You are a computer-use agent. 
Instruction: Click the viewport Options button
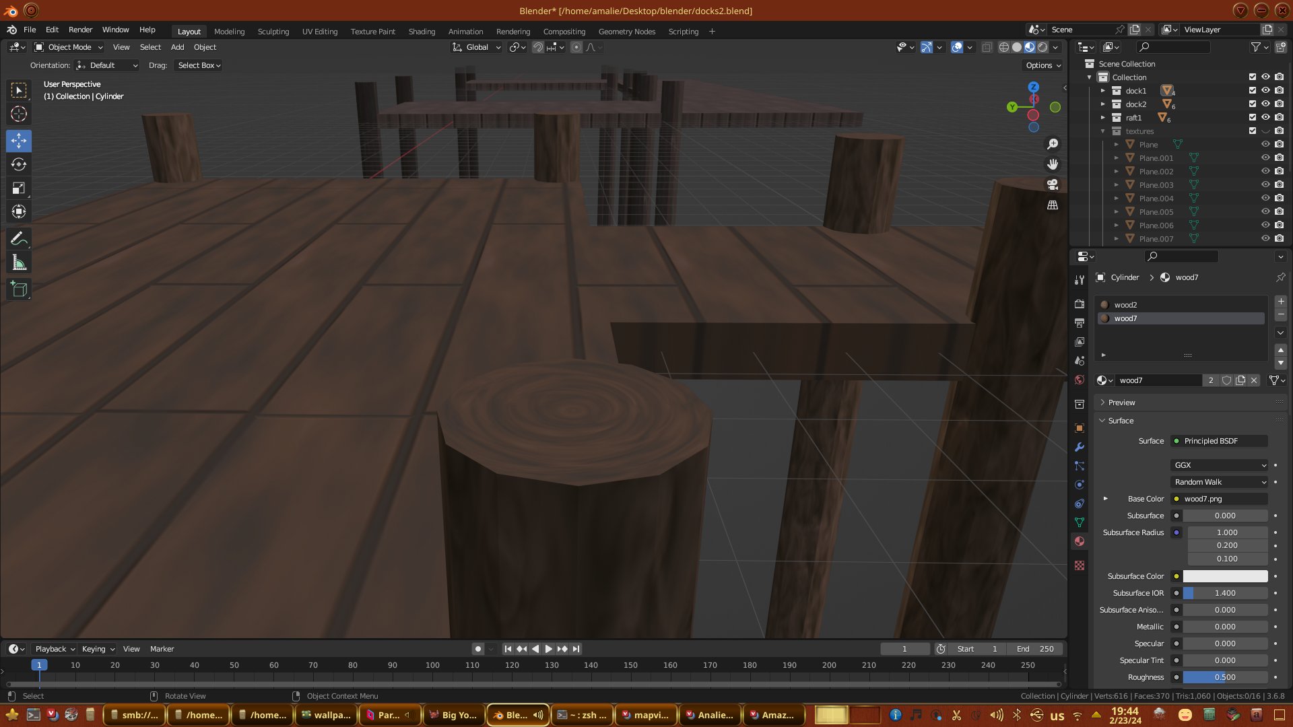coord(1043,65)
